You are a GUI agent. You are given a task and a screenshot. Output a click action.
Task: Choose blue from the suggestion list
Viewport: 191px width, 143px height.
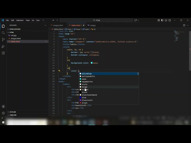click(x=109, y=97)
